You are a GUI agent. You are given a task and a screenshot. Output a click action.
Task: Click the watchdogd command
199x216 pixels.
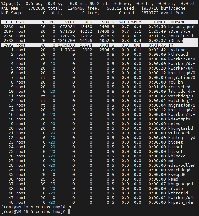click(179, 170)
